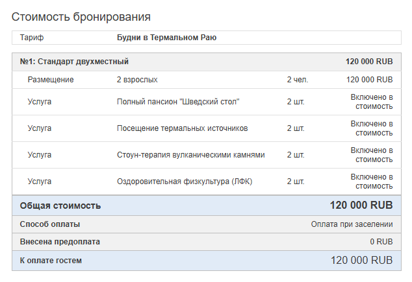Click service 'Оздоровительная физкультура (ЛФК)'
This screenshot has height=282, width=412.
pyautogui.click(x=185, y=182)
